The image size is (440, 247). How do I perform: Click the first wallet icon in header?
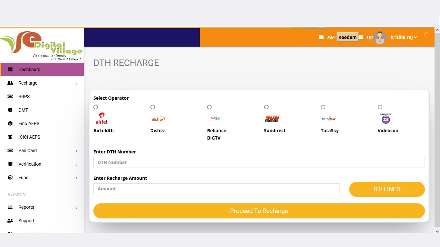pyautogui.click(x=321, y=37)
